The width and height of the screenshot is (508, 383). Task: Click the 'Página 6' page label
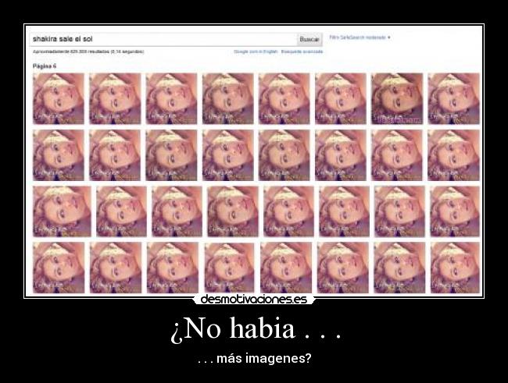point(45,66)
